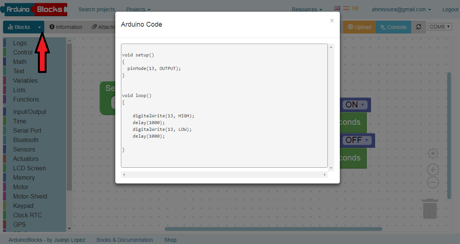The height and width of the screenshot is (244, 460).
Task: Click the Logout link
Action: 450,9
